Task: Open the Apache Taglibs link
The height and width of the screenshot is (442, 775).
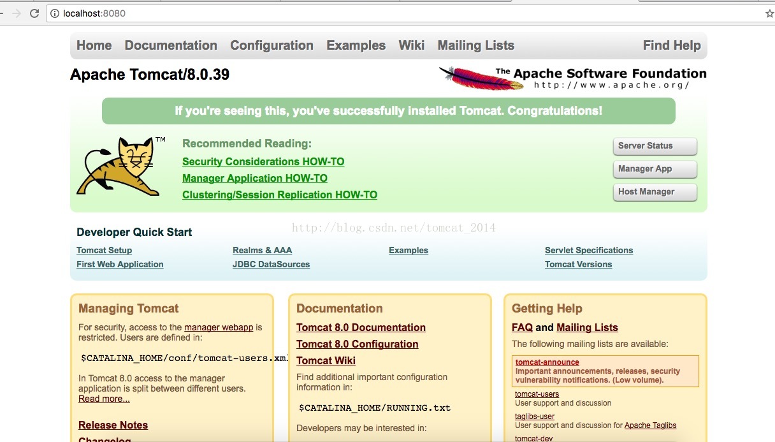Action: 651,425
